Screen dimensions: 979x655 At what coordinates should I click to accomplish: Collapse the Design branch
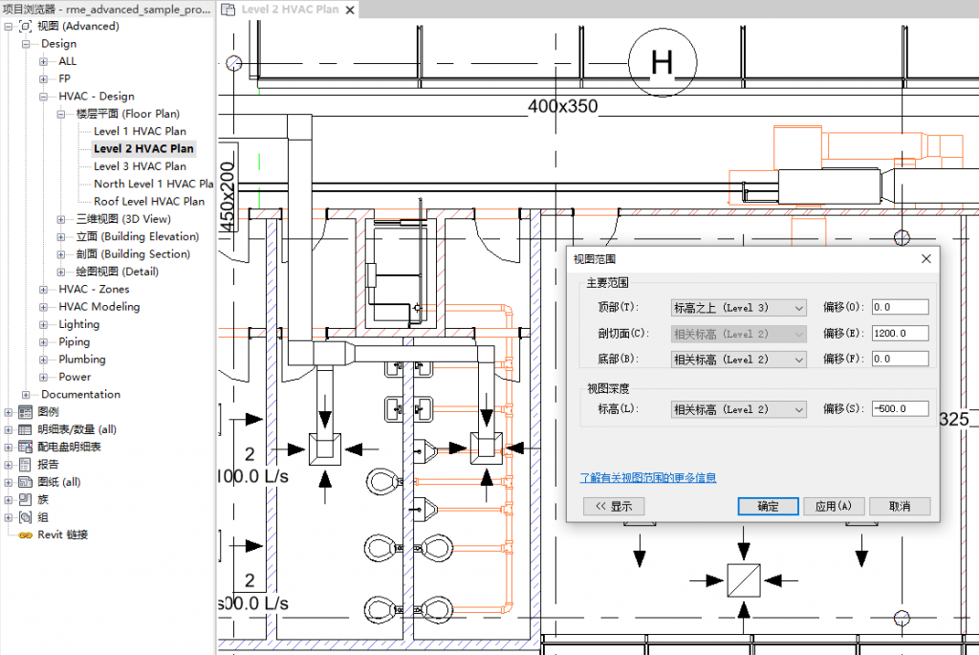(26, 44)
